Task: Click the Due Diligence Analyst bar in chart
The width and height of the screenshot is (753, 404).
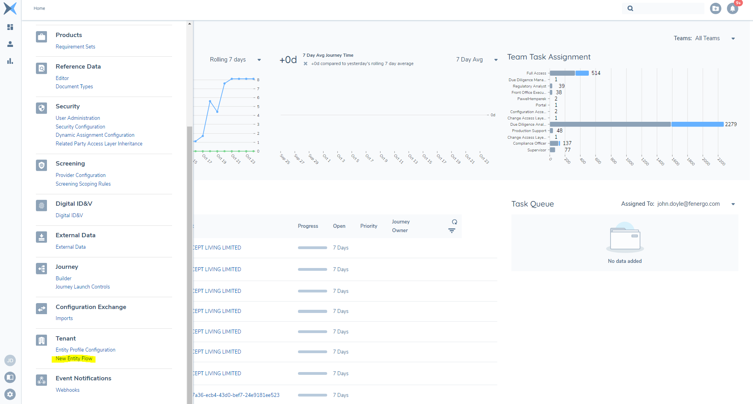Action: tap(636, 124)
